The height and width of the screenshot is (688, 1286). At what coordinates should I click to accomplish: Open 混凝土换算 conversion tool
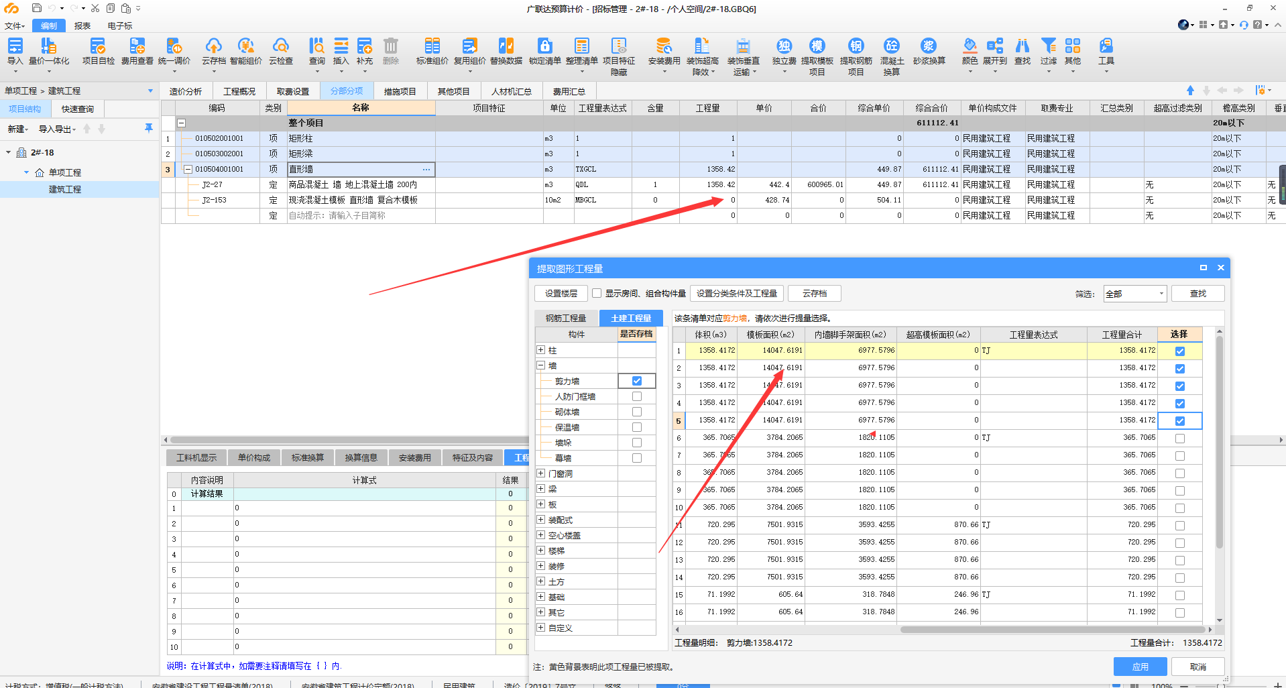click(892, 56)
